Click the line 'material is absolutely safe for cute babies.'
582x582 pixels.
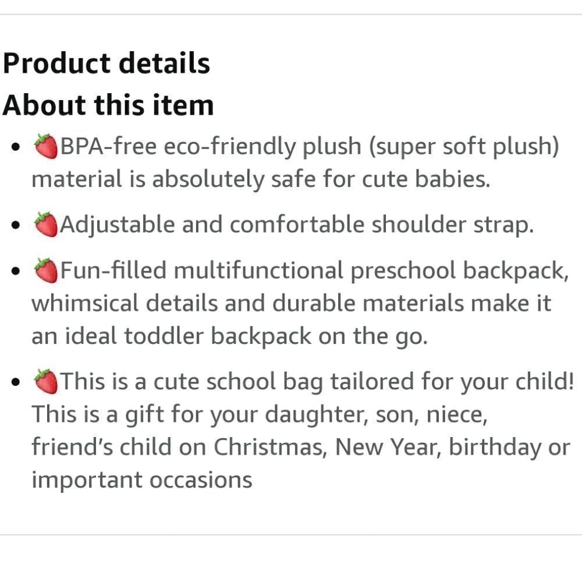click(x=261, y=179)
